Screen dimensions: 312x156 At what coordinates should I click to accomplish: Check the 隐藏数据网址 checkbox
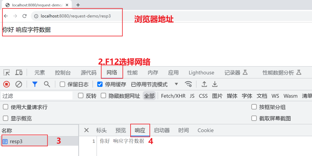pos(103,96)
